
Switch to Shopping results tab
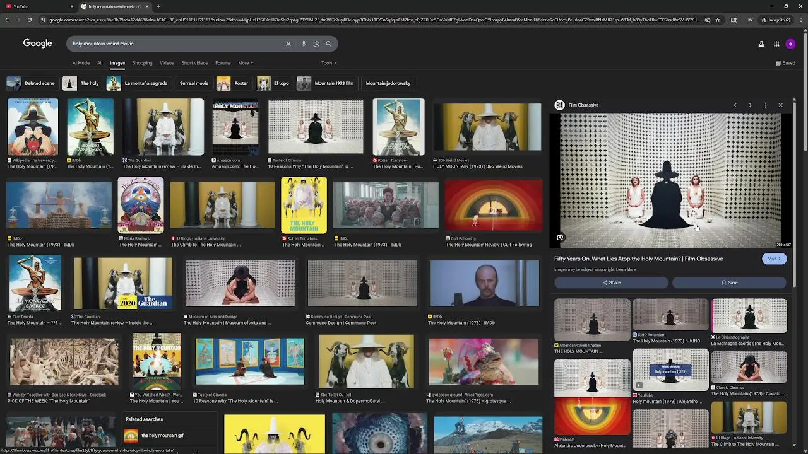(142, 63)
